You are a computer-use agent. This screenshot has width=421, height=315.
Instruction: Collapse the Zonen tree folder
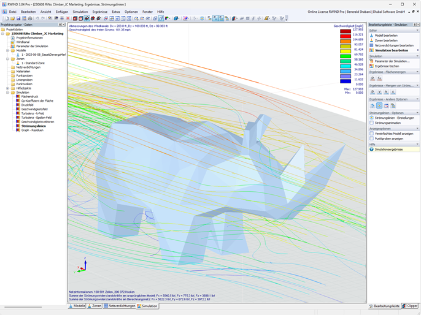[x=7, y=59]
